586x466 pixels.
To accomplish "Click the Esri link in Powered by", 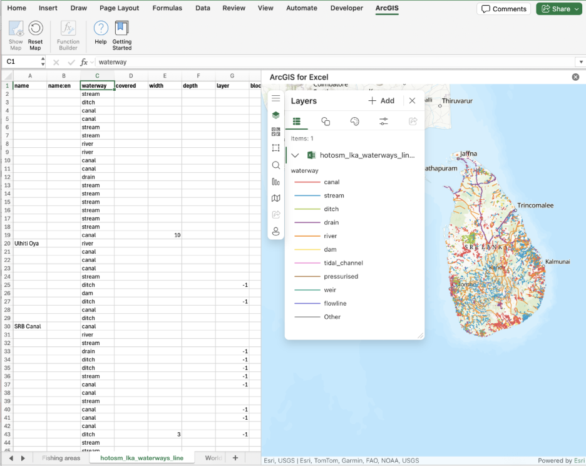I will tap(579, 460).
